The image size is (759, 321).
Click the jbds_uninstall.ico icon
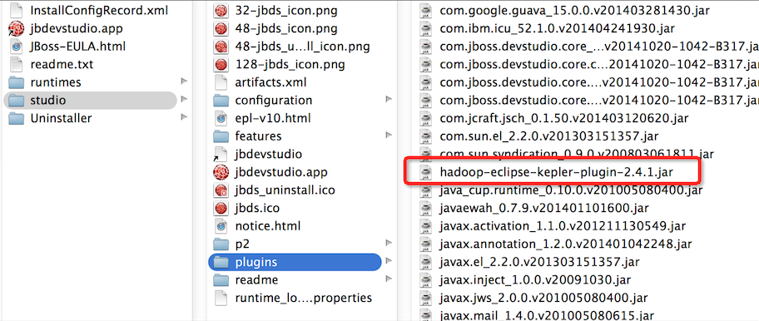pyautogui.click(x=221, y=190)
